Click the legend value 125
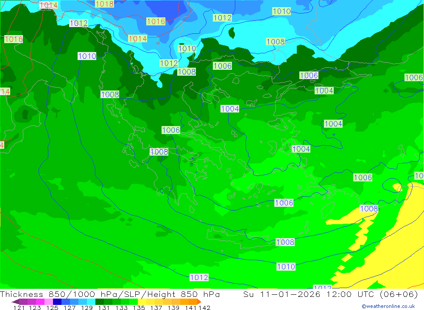Screen dimensions: 424x310 click(52, 307)
